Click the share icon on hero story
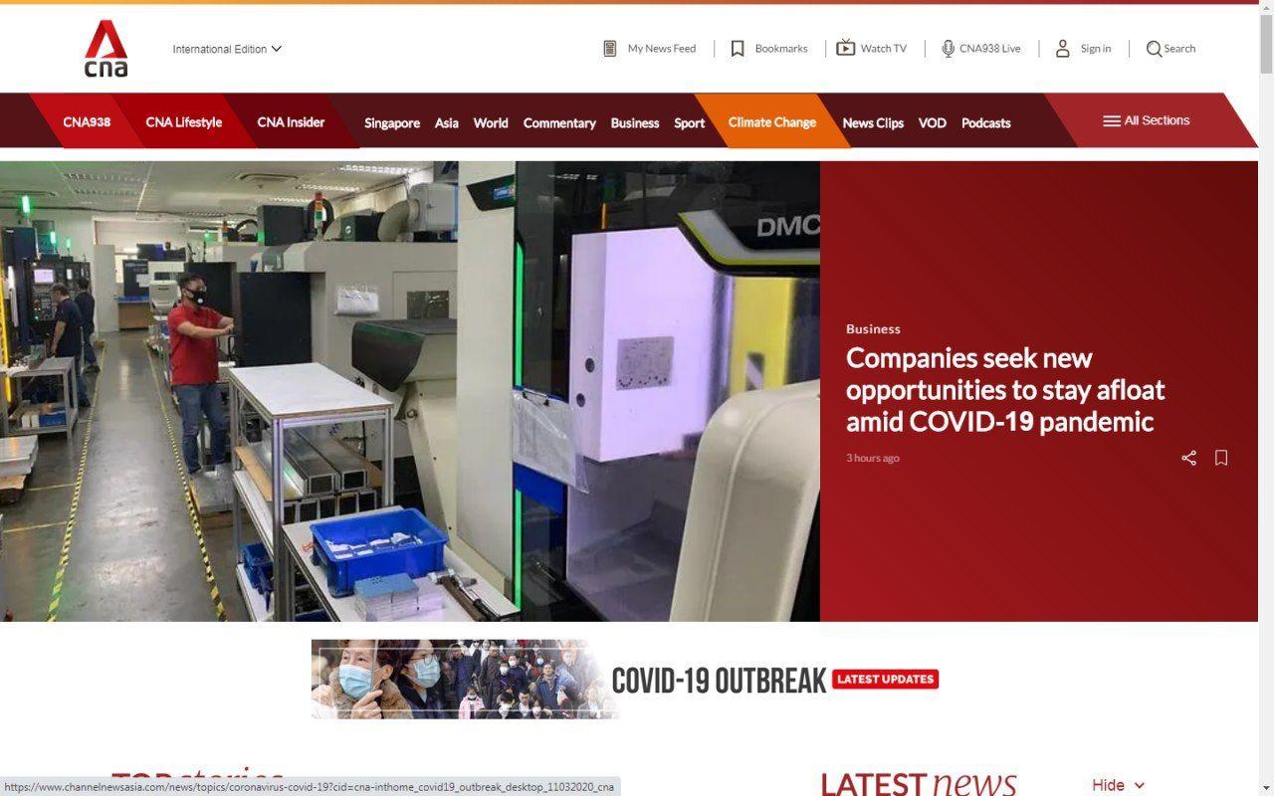The image size is (1274, 796). pos(1188,458)
